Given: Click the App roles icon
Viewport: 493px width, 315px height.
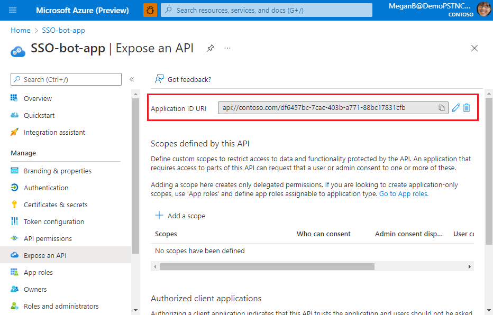Looking at the screenshot, I should click(x=14, y=272).
